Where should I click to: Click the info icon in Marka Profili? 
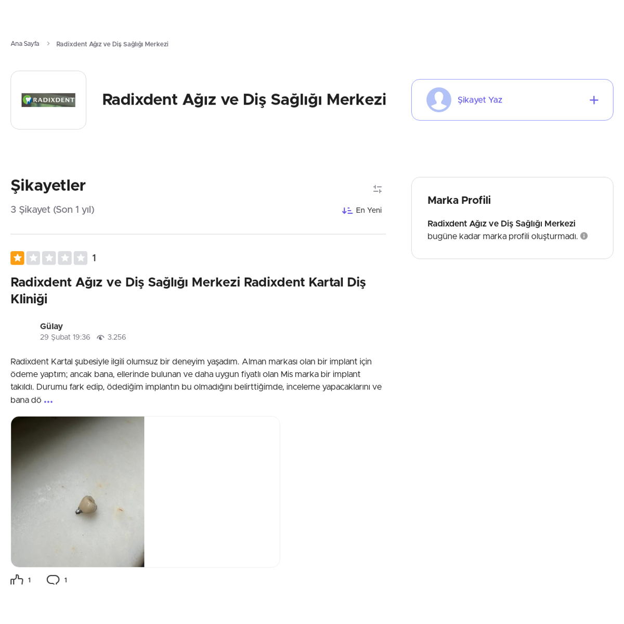tap(584, 236)
